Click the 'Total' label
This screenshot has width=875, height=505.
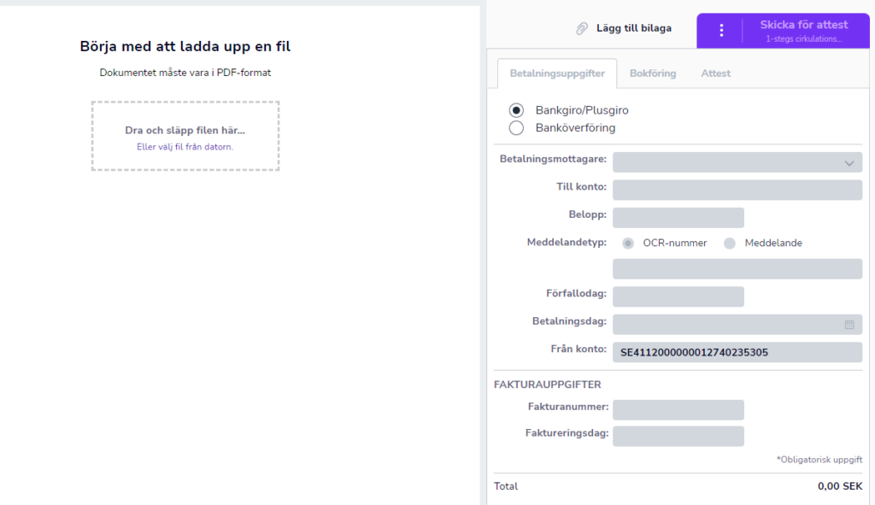(x=506, y=486)
